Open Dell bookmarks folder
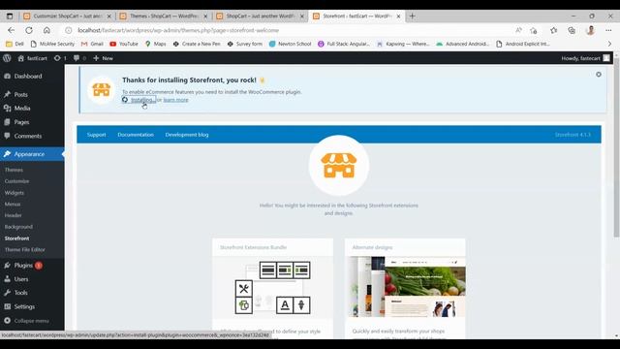 (x=15, y=44)
